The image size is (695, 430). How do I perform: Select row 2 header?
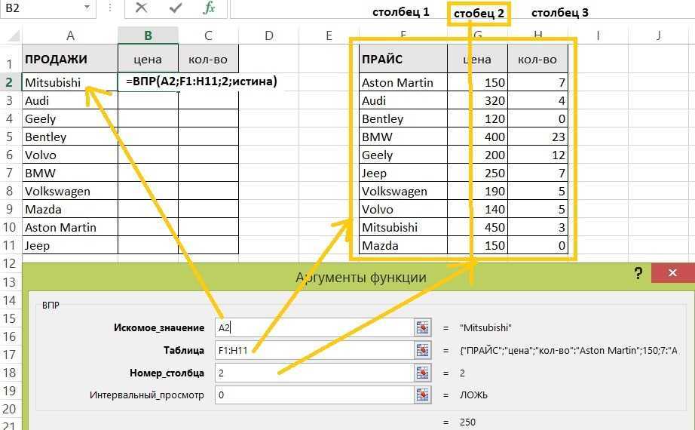tap(10, 82)
